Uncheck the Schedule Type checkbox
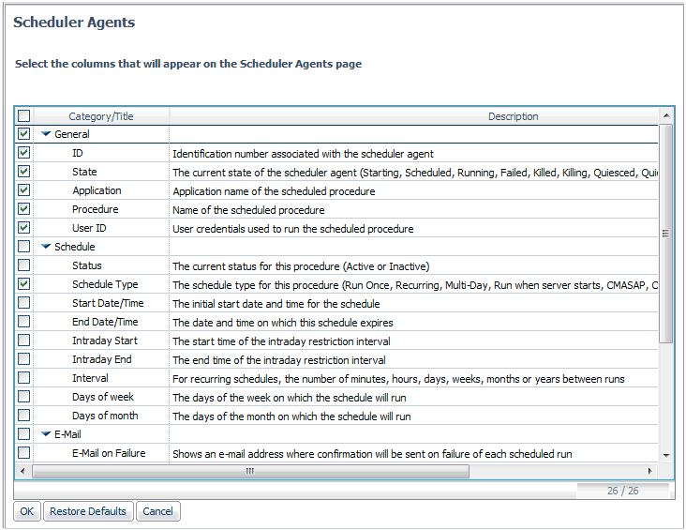 23,284
